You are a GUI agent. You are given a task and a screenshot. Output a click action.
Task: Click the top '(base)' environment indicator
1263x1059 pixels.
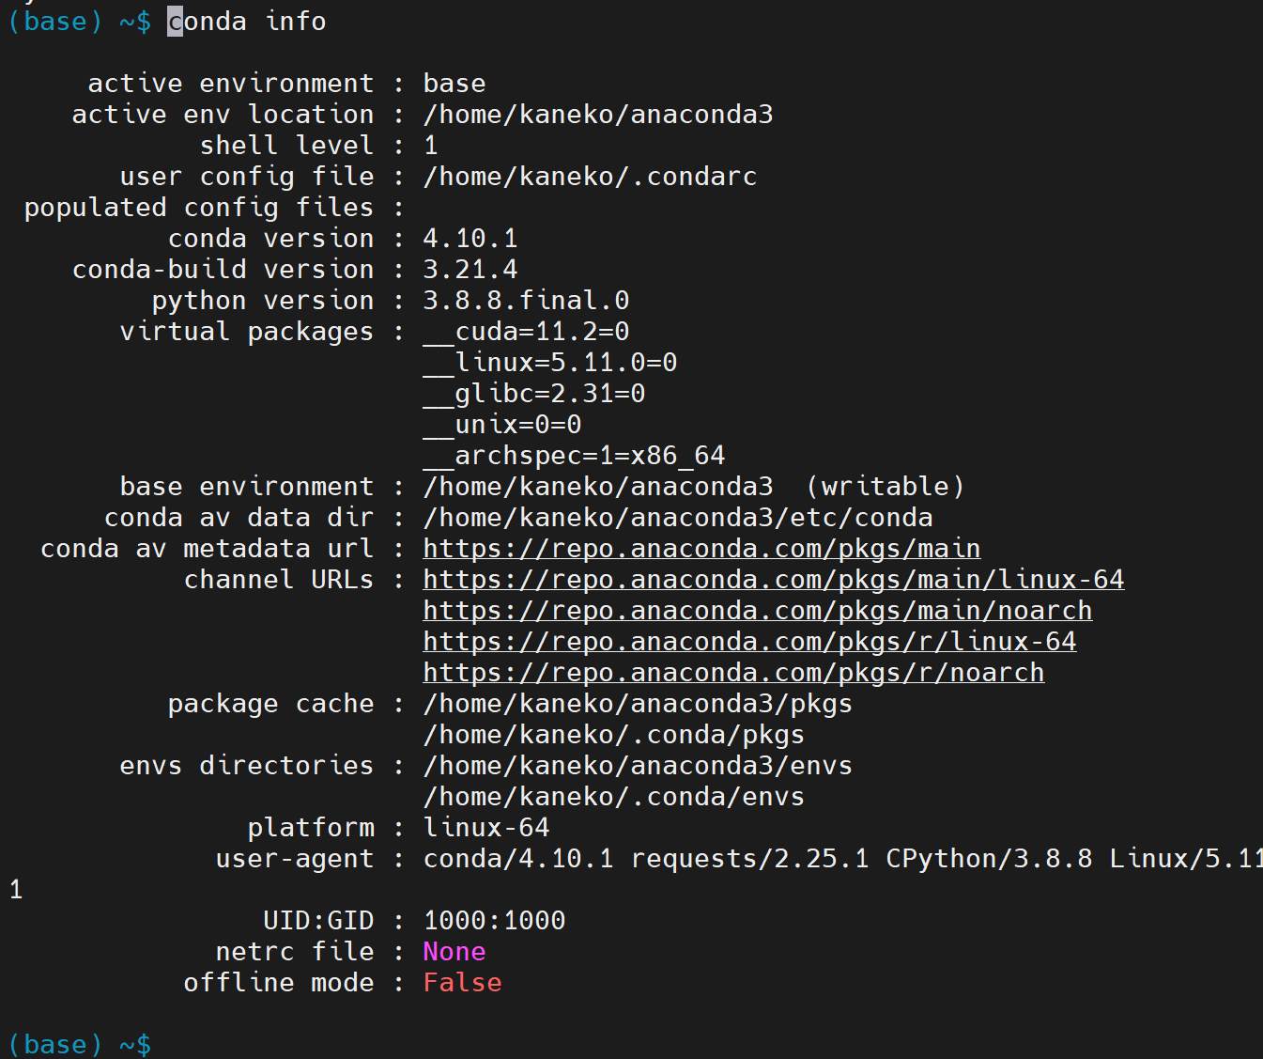pyautogui.click(x=55, y=22)
